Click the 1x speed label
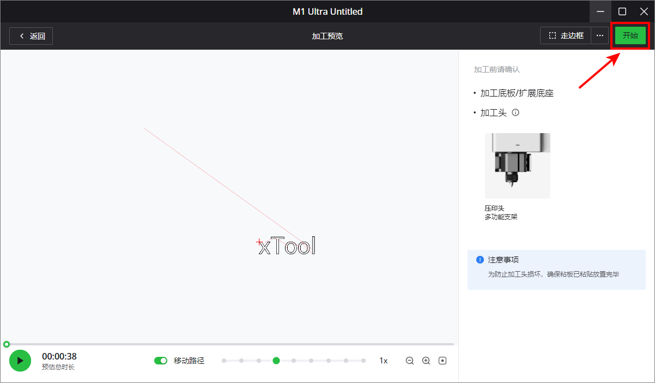 [x=384, y=361]
